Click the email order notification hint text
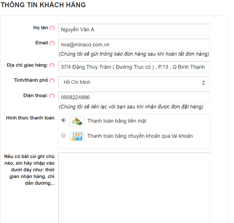The height and width of the screenshot is (223, 234). (x=134, y=54)
